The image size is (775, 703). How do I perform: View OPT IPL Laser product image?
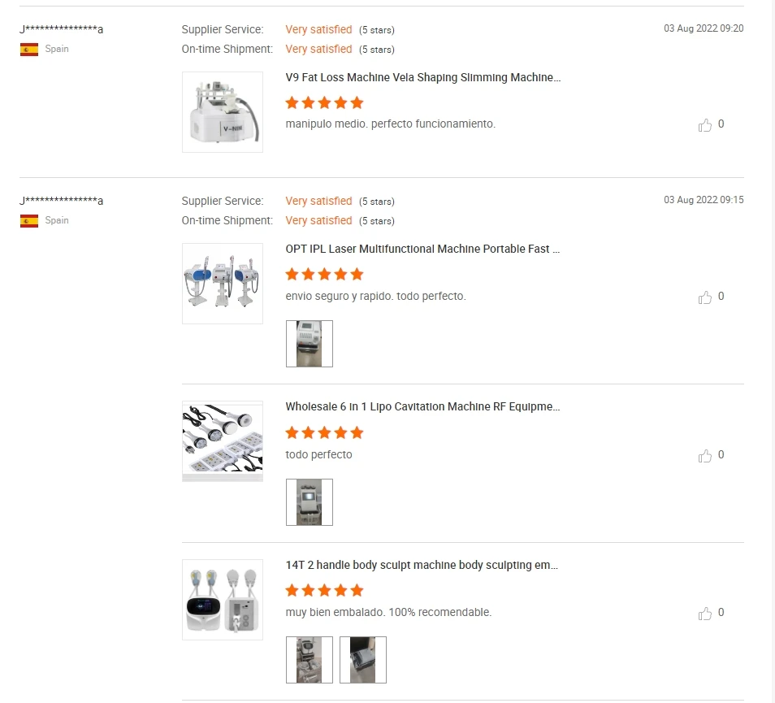(223, 284)
